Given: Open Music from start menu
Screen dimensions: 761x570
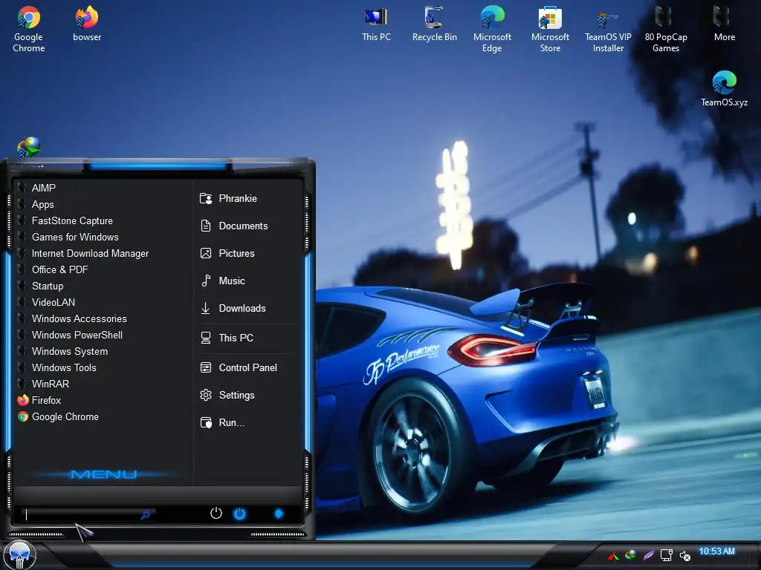Looking at the screenshot, I should tap(247, 281).
